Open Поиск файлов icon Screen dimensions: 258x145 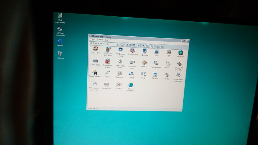click(95, 74)
